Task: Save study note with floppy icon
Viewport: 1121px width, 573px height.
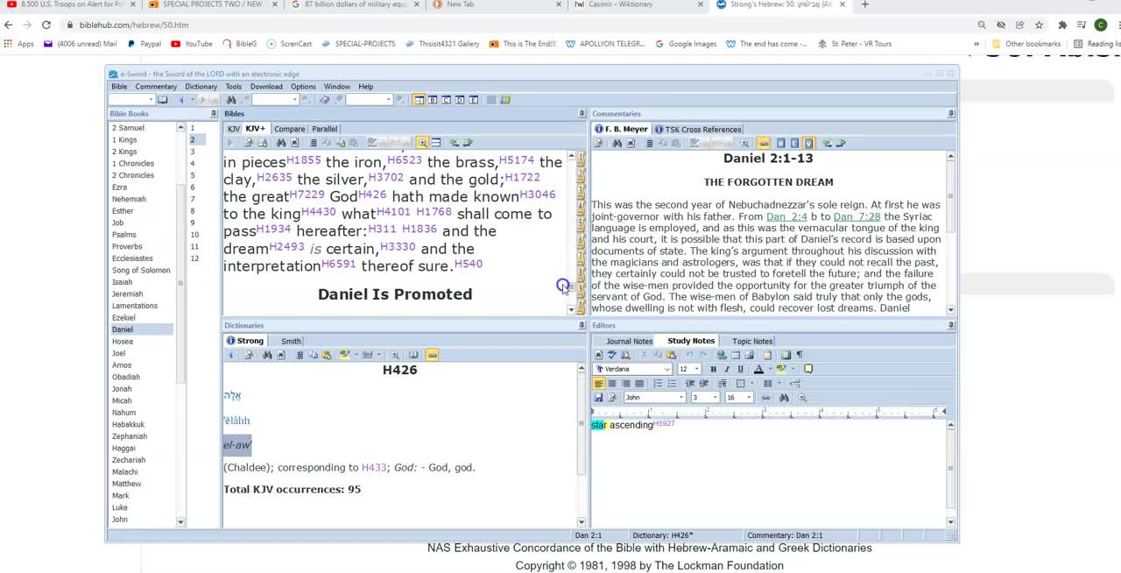Action: [599, 398]
